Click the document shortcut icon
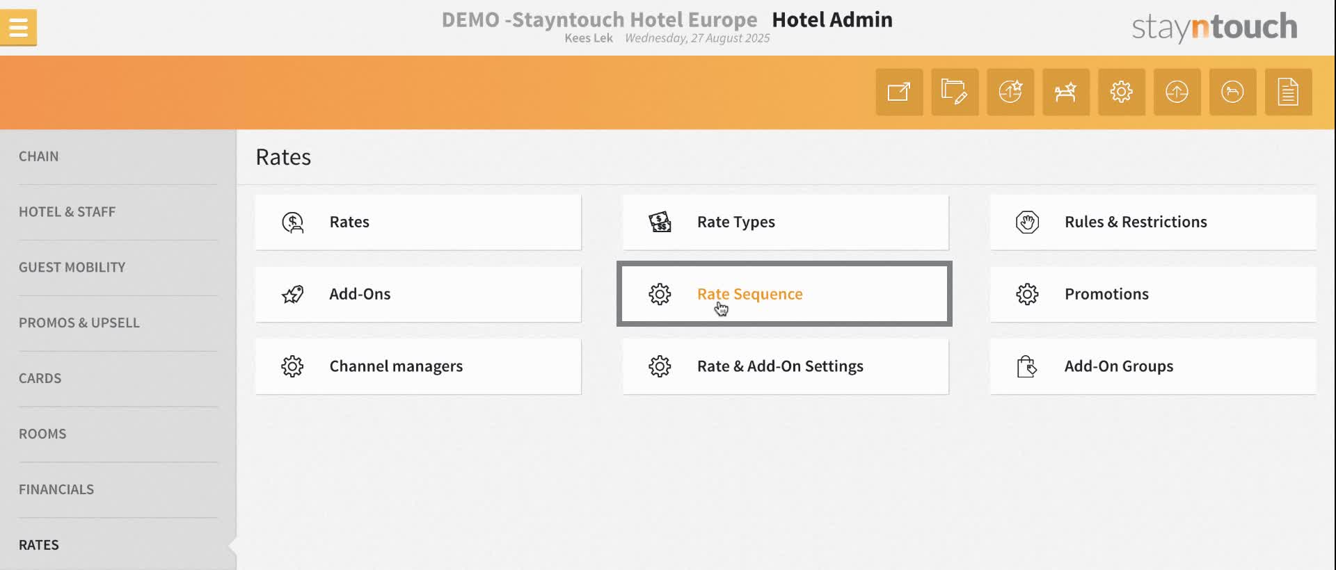This screenshot has width=1336, height=570. click(x=1289, y=92)
